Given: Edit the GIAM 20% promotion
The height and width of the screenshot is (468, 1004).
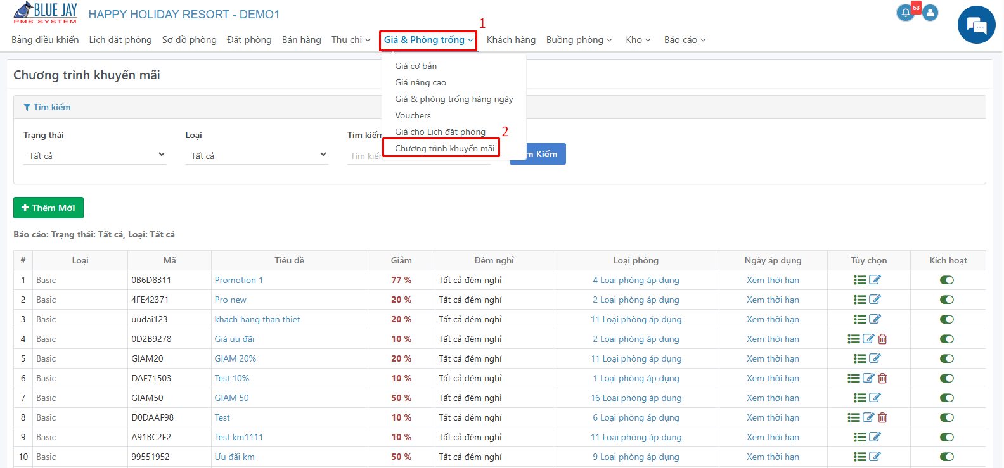Looking at the screenshot, I should coord(875,358).
